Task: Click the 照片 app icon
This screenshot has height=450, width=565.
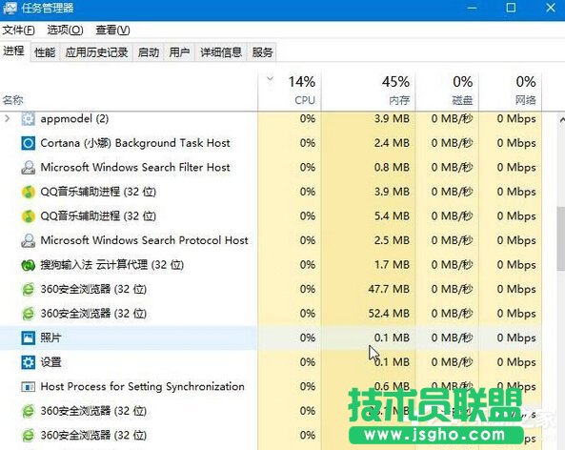Action: pos(28,337)
